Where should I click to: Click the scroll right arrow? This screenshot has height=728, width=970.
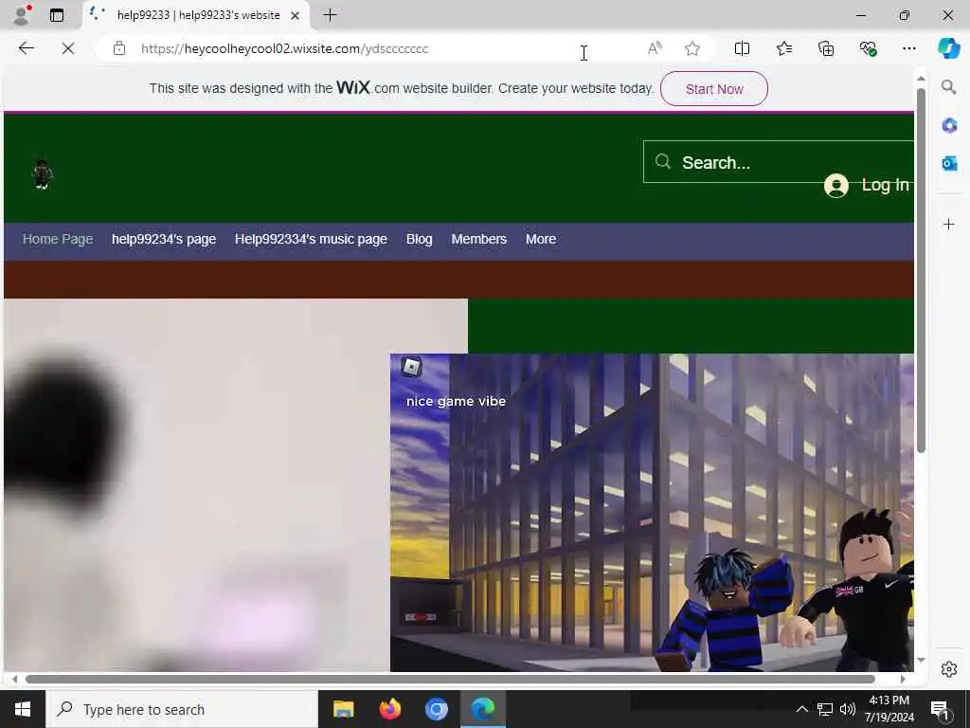pos(903,679)
